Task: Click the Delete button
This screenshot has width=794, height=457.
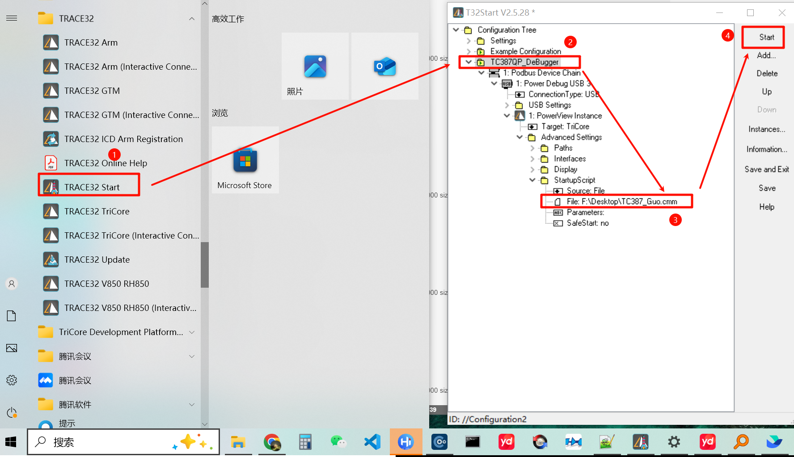Action: tap(767, 73)
